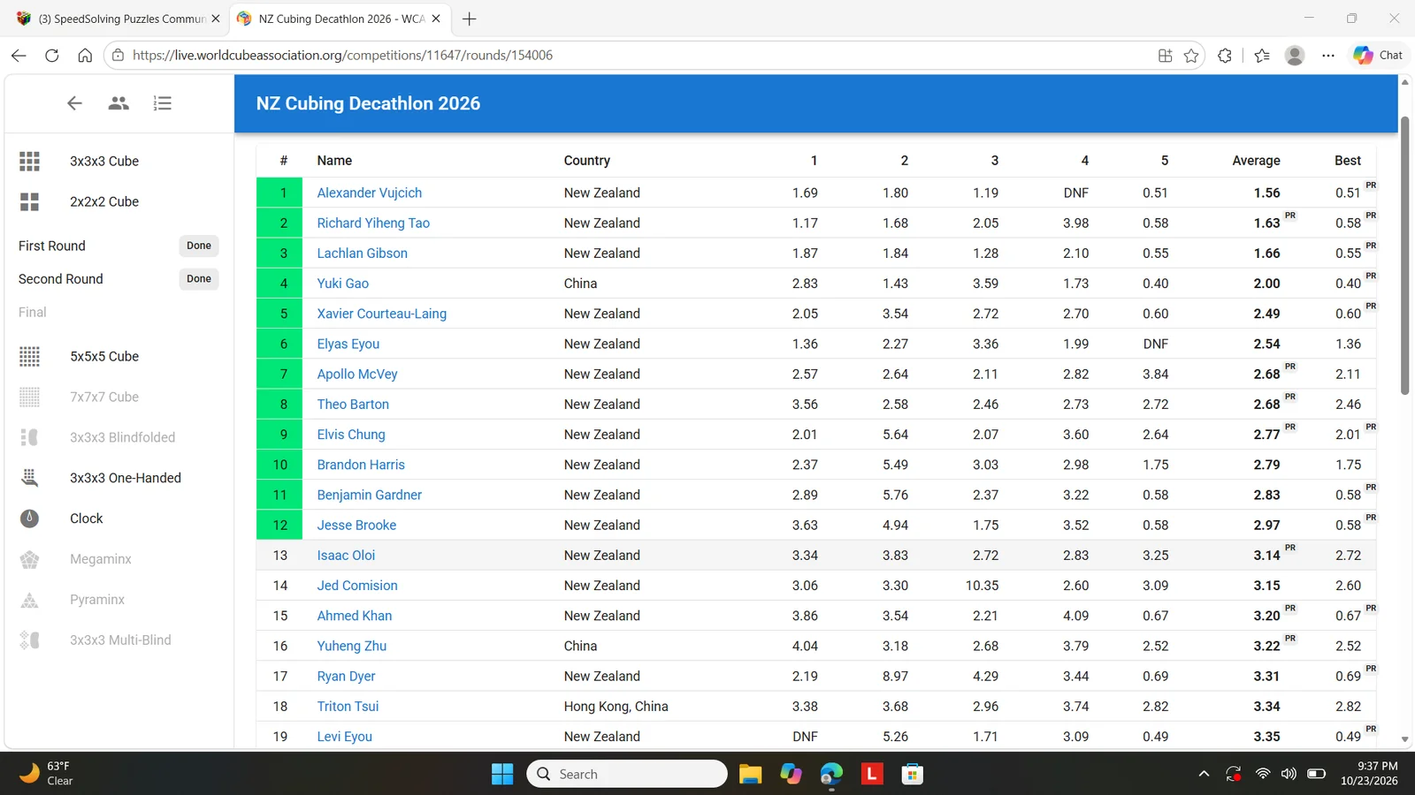Select the Clock event icon
This screenshot has width=1415, height=795.
[29, 519]
